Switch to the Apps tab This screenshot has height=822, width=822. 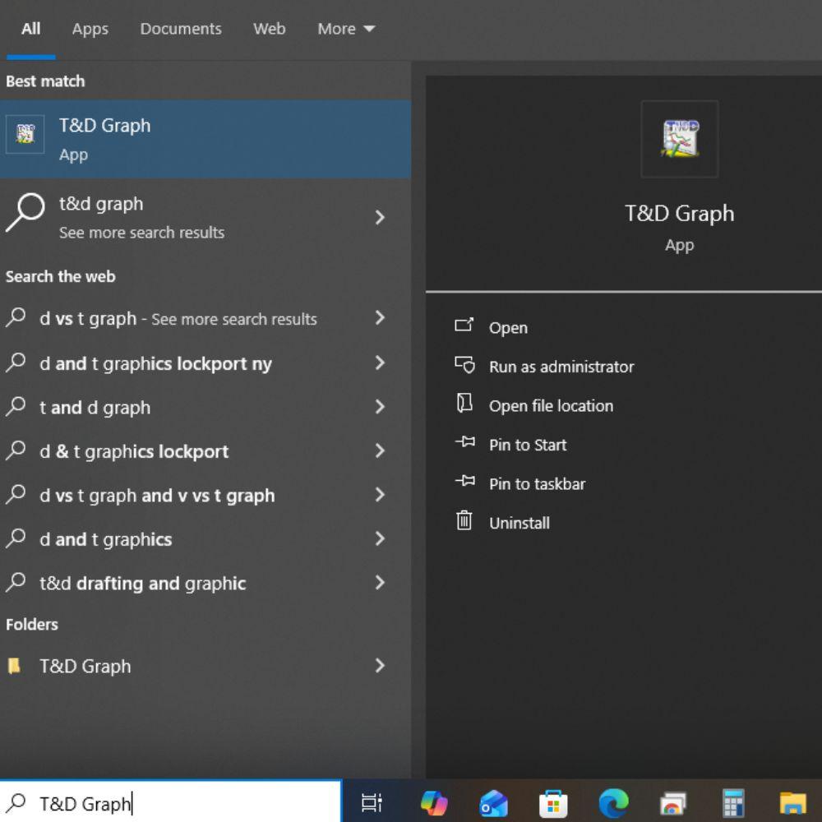click(x=90, y=29)
